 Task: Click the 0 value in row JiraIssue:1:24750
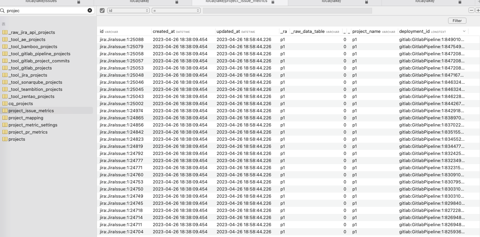click(x=345, y=189)
